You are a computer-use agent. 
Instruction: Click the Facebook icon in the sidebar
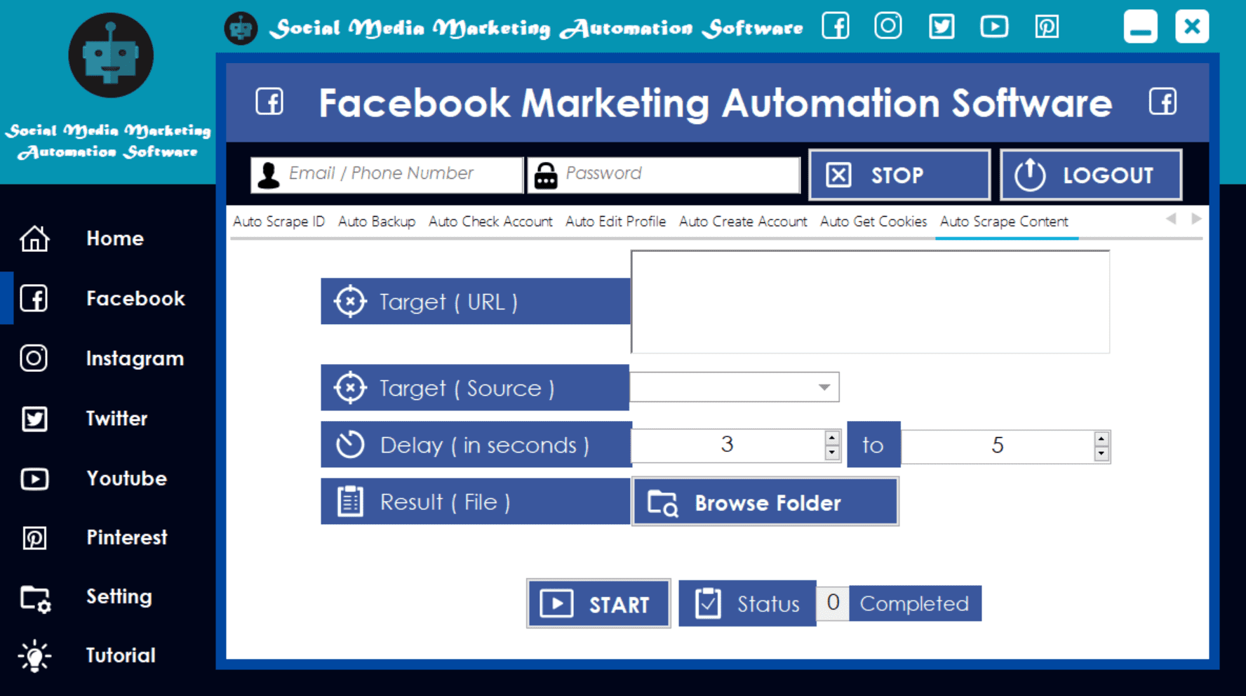tap(34, 298)
